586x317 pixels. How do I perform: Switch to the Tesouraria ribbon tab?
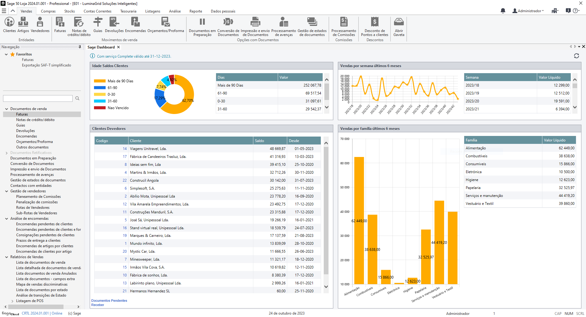[x=128, y=11]
